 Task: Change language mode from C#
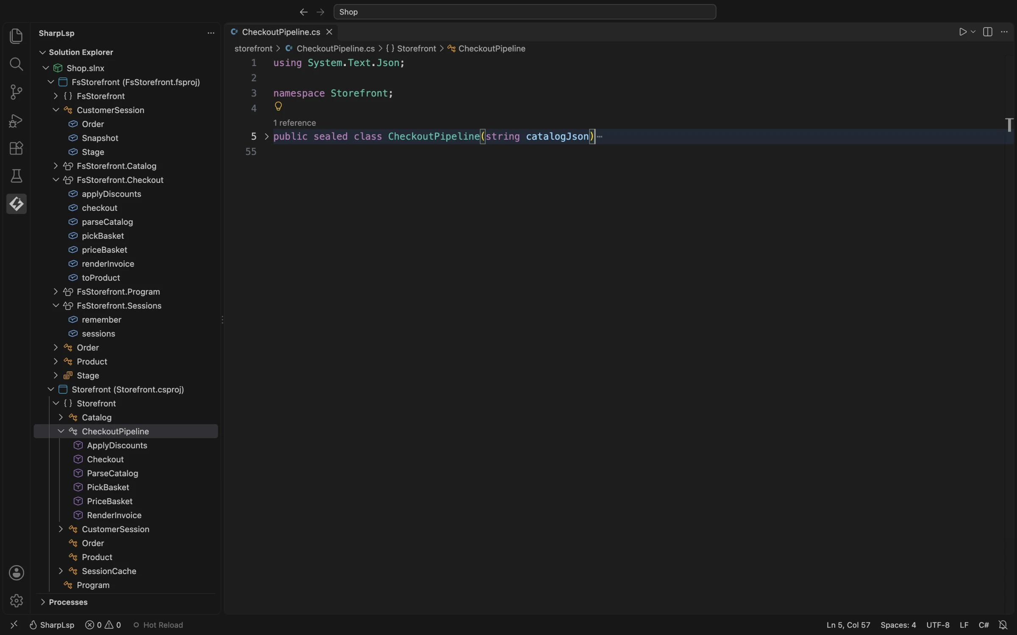(984, 625)
